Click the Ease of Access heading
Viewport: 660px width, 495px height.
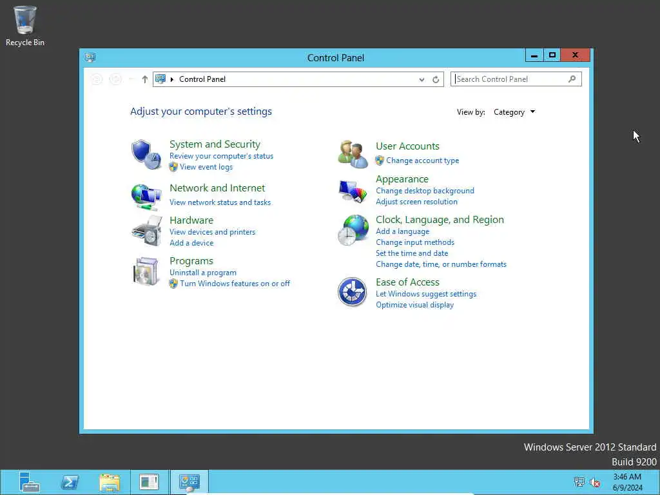407,282
